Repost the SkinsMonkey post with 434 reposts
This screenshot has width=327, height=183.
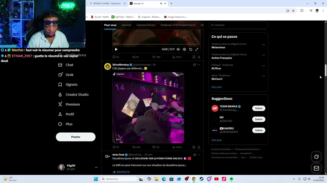tap(136, 147)
